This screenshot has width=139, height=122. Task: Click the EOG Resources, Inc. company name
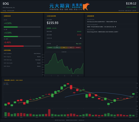point(9,8)
